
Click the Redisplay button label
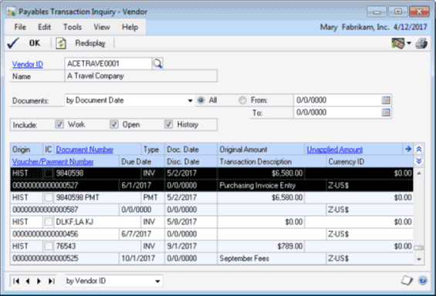click(90, 43)
